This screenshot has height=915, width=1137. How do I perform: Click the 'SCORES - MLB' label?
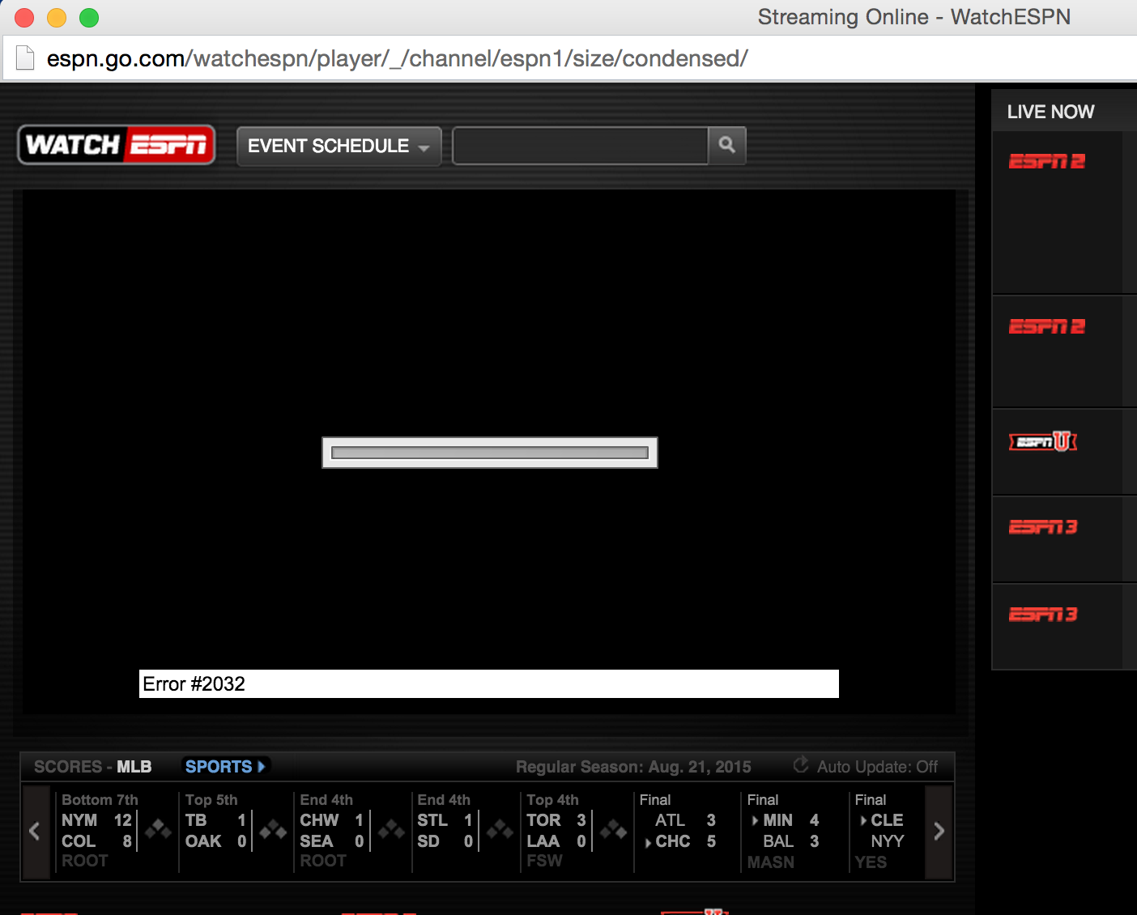click(x=93, y=767)
